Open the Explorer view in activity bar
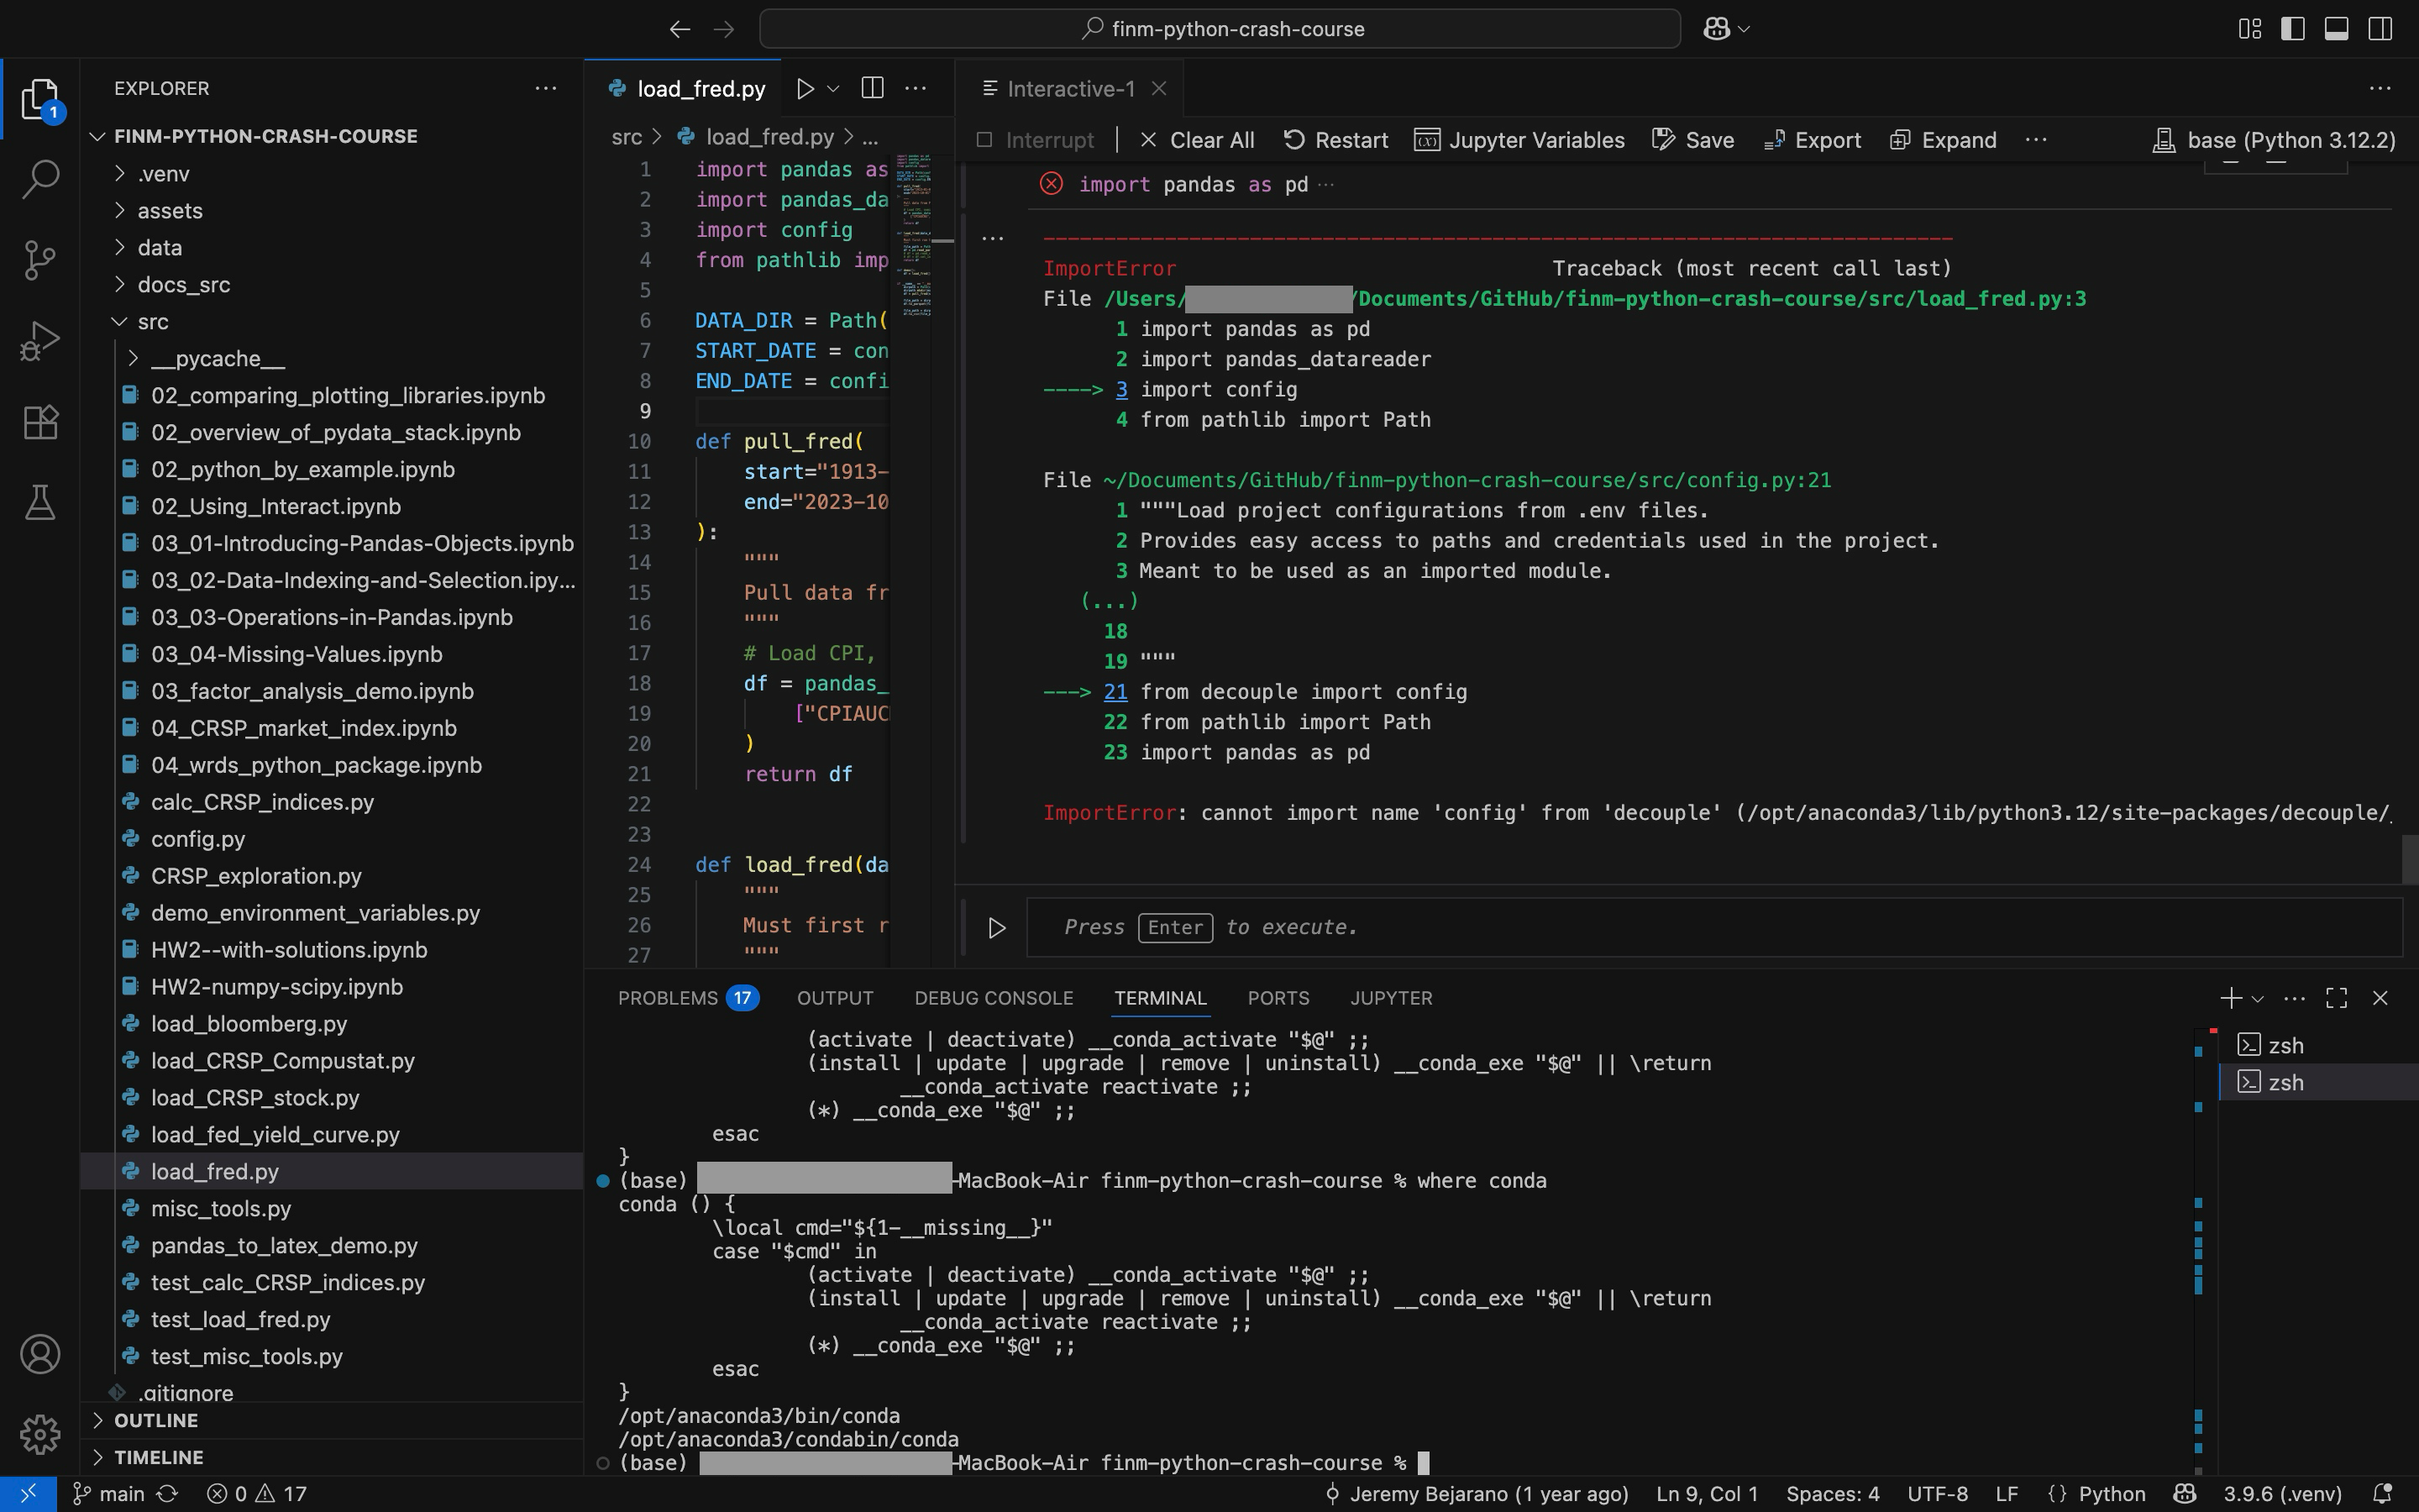The width and height of the screenshot is (2419, 1512). [40, 99]
